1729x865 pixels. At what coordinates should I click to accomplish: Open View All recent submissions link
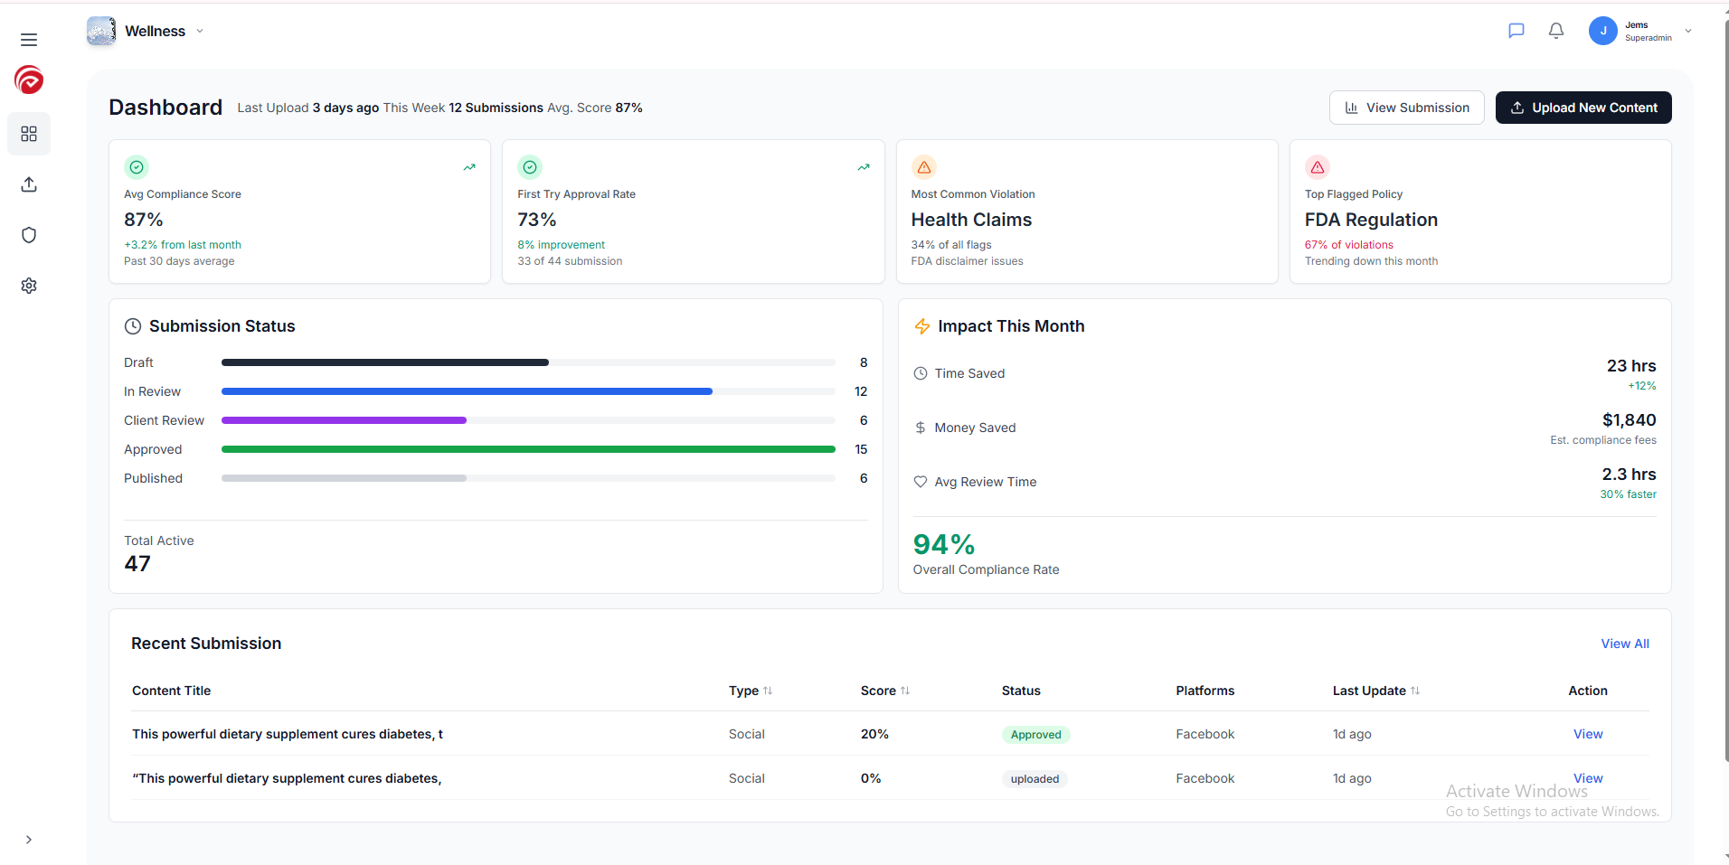1625,644
